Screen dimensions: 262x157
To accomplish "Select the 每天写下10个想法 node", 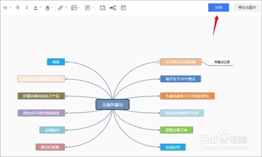I will (x=181, y=79).
